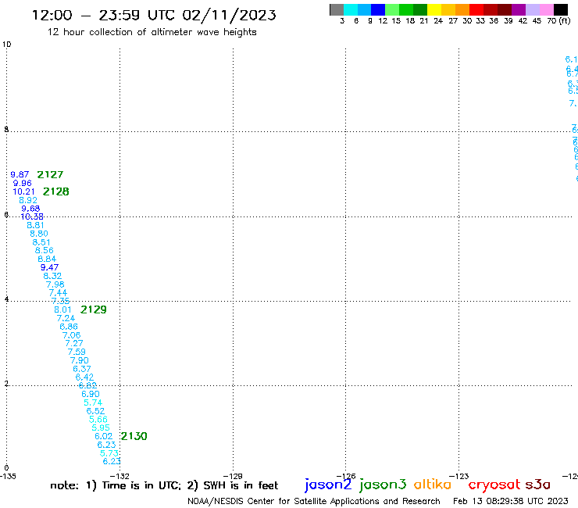The width and height of the screenshot is (578, 508).
Task: Select the cyan value 5.74
Action: pyautogui.click(x=93, y=402)
